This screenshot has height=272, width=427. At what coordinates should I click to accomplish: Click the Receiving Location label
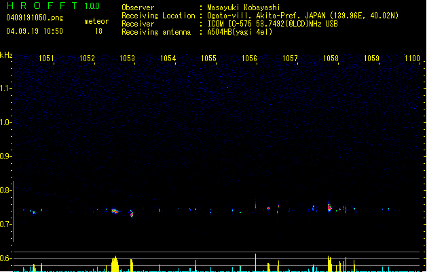coord(158,16)
